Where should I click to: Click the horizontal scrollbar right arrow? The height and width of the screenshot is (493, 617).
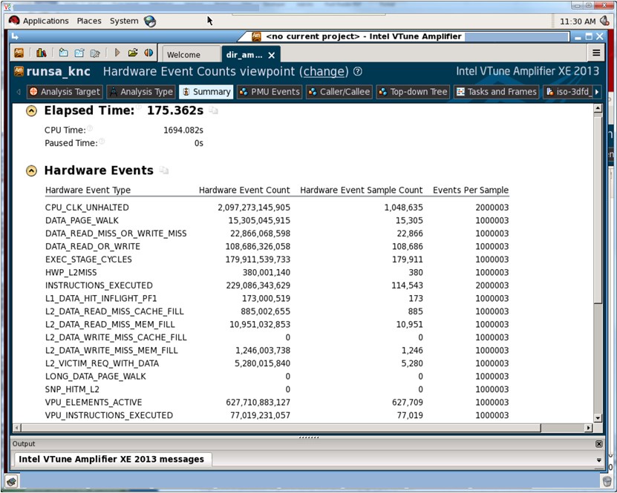pos(589,428)
